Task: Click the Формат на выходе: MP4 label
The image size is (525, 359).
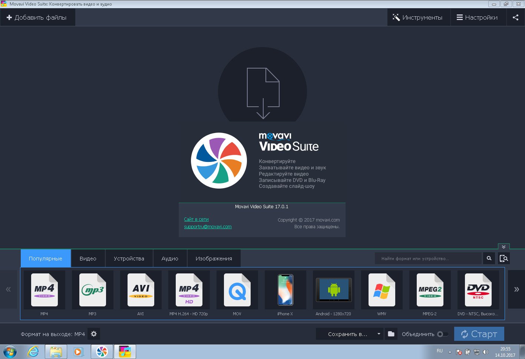Action: pos(53,334)
